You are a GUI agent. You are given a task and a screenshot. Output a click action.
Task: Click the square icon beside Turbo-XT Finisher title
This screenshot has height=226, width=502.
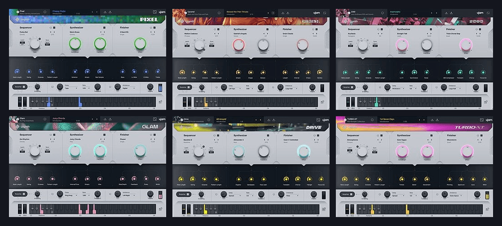click(482, 135)
